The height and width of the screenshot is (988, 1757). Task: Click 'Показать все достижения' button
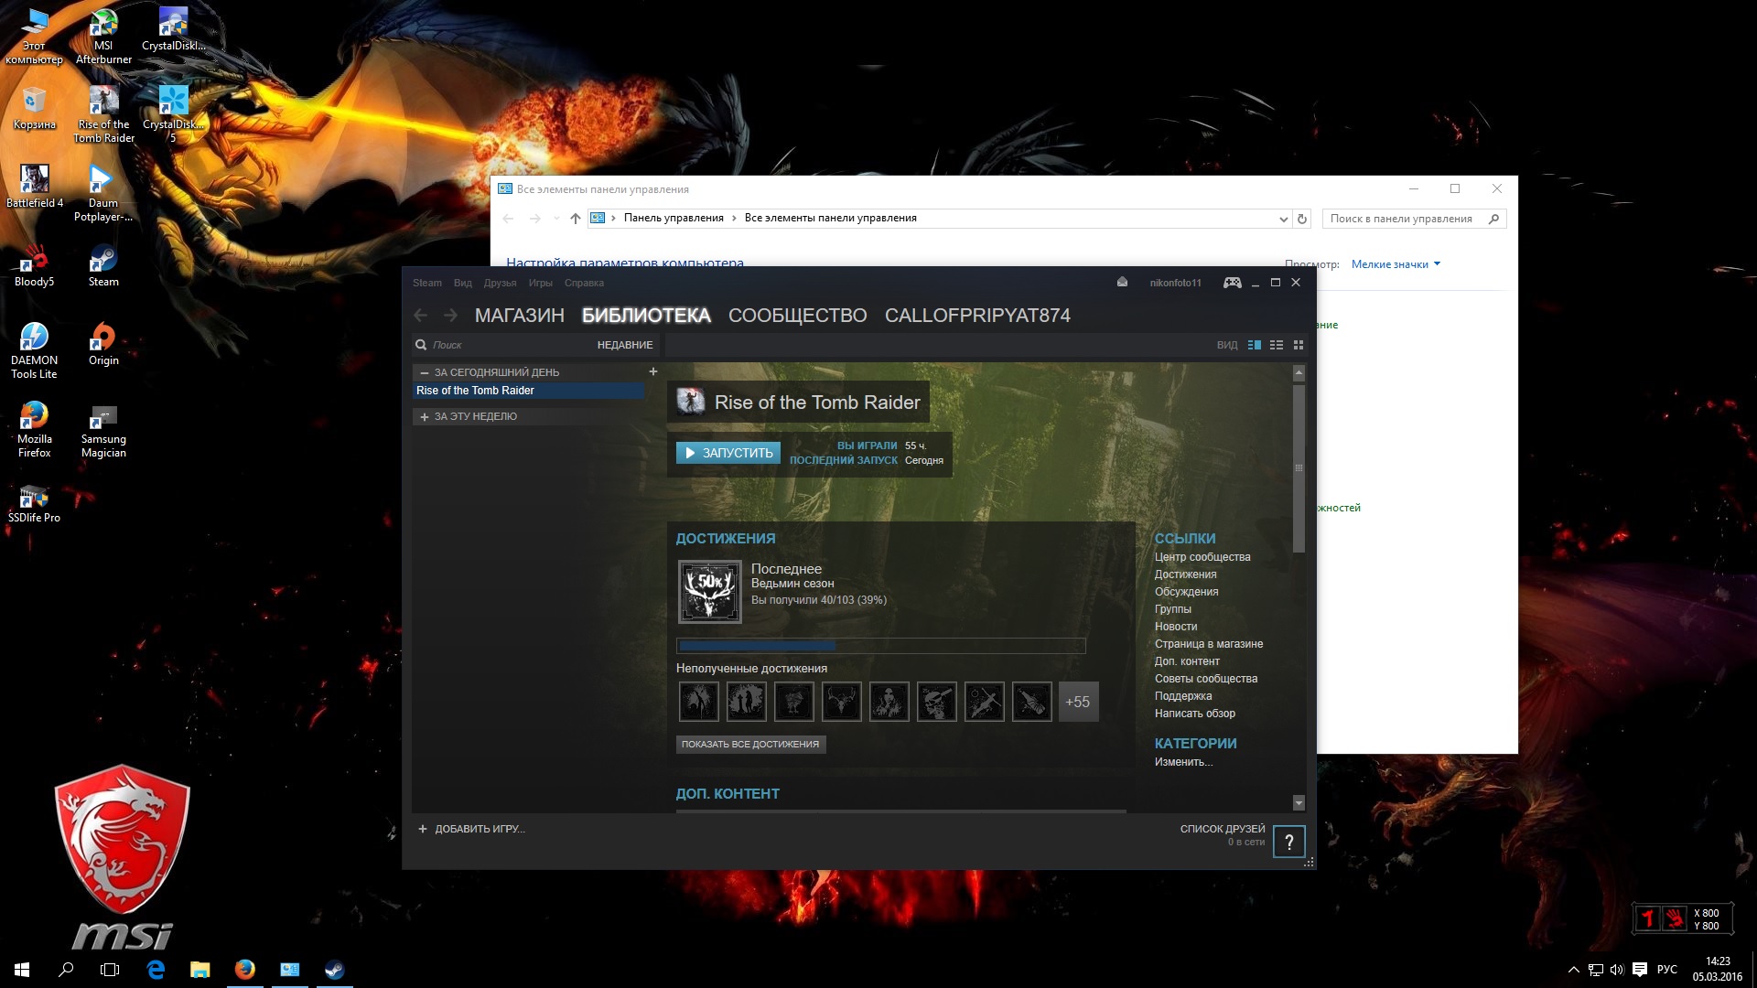pos(750,744)
